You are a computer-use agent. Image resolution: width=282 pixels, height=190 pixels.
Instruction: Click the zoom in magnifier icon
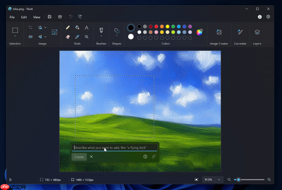click(269, 180)
